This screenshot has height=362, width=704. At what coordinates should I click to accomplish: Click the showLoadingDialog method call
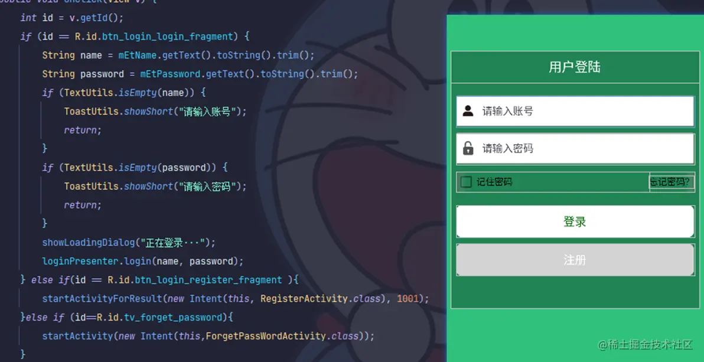click(x=89, y=243)
